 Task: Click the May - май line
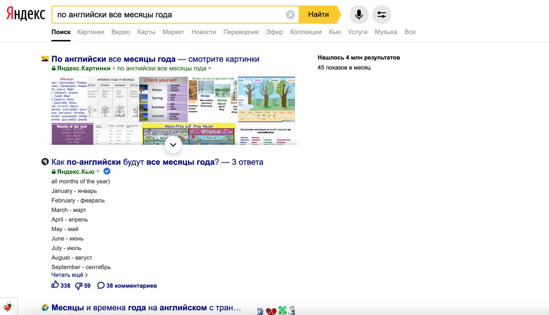[x=65, y=229]
